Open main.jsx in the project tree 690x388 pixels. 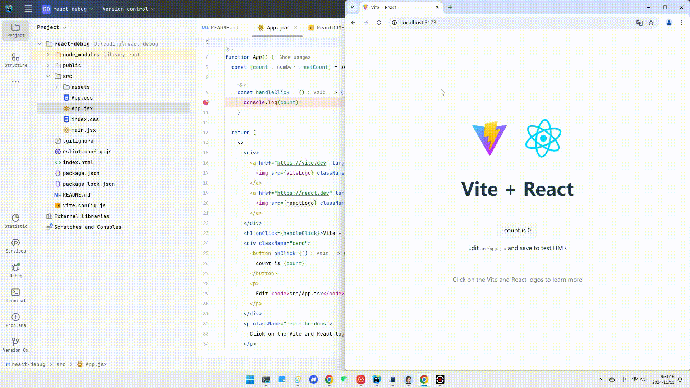83,130
